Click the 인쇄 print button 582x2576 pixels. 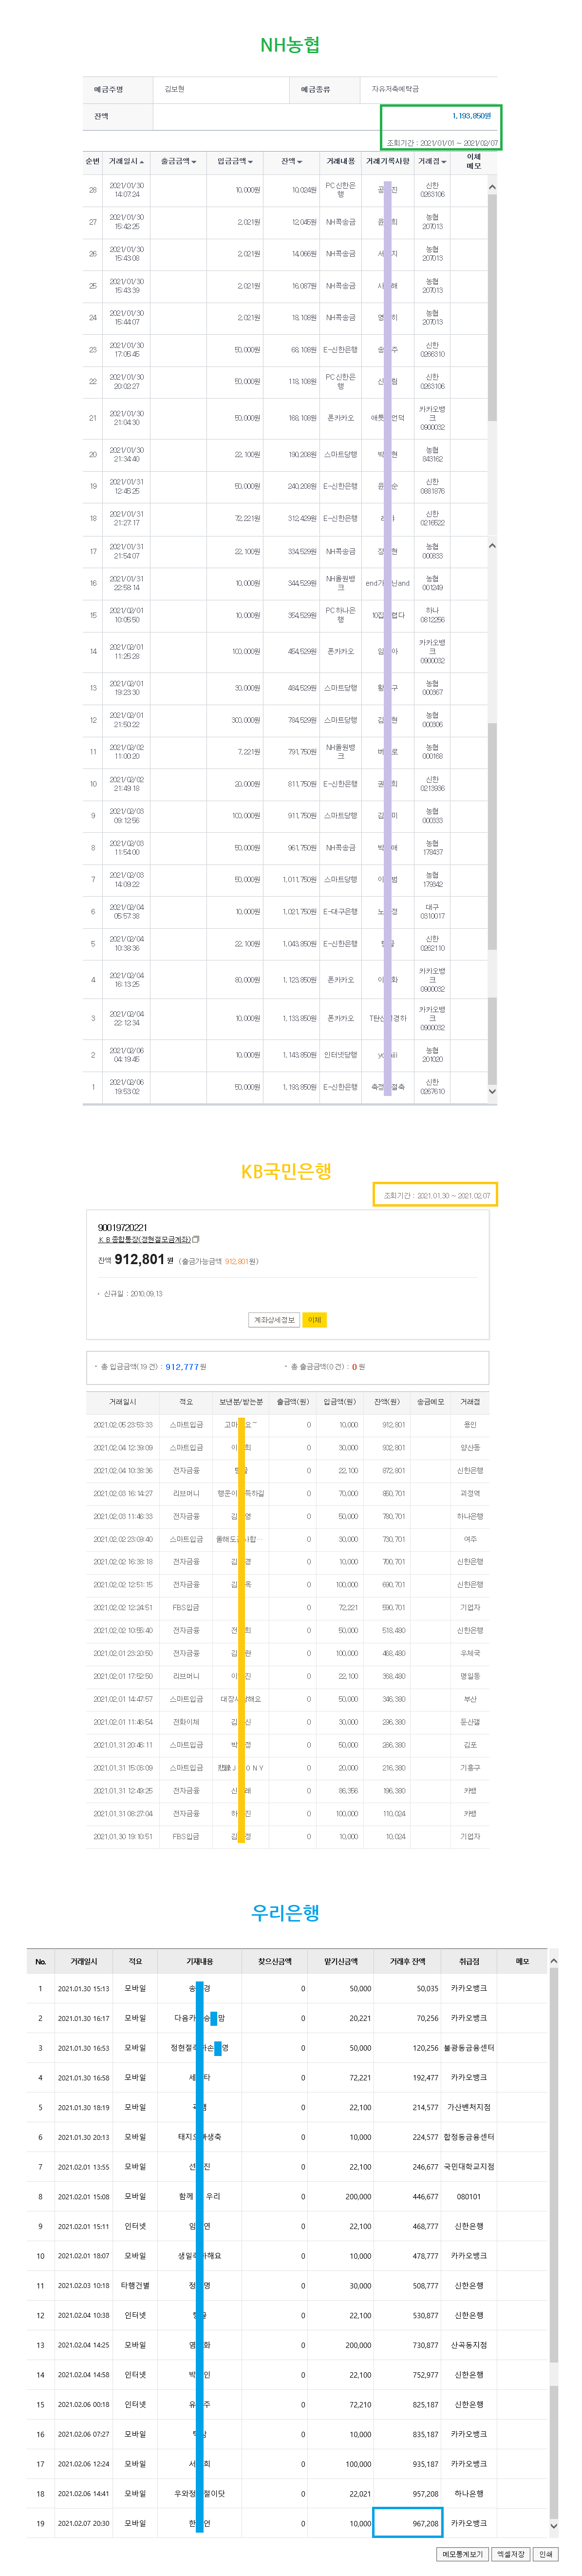545,2554
